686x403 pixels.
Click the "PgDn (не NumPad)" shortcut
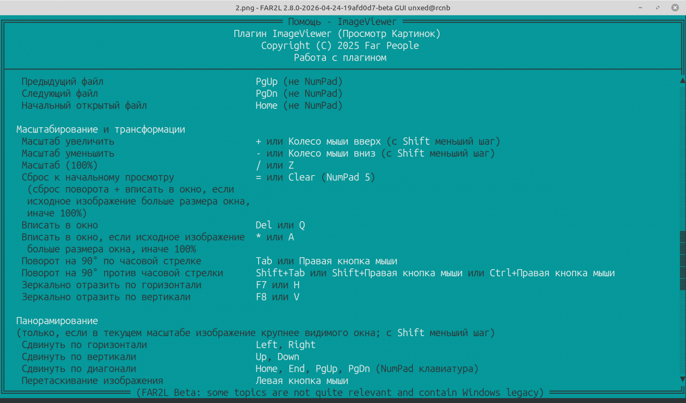tap(299, 93)
